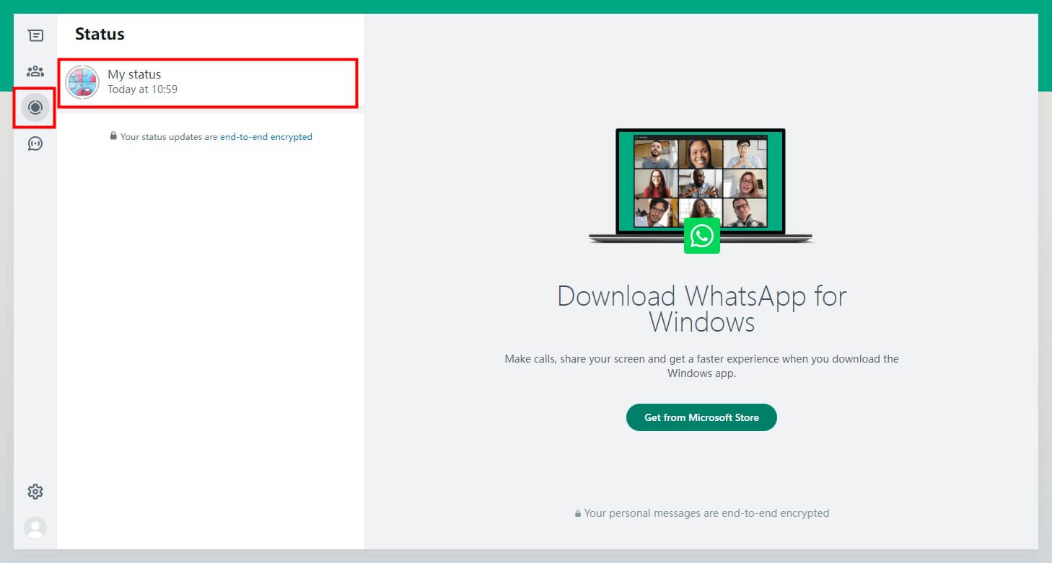The width and height of the screenshot is (1052, 563).
Task: Open the Communities icon in sidebar
Action: click(35, 71)
